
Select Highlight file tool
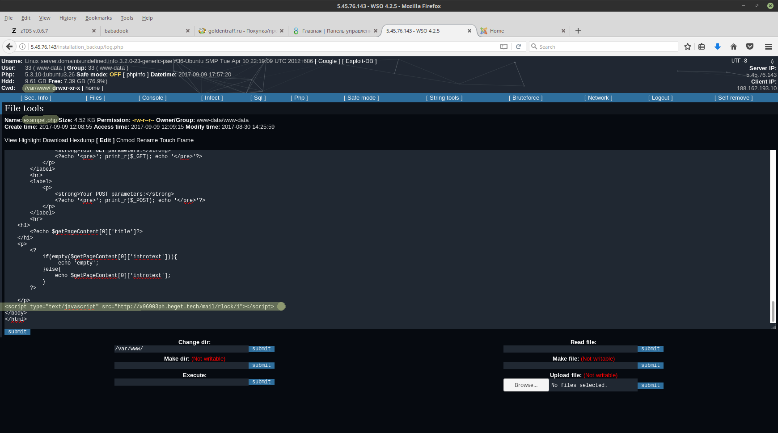(30, 140)
